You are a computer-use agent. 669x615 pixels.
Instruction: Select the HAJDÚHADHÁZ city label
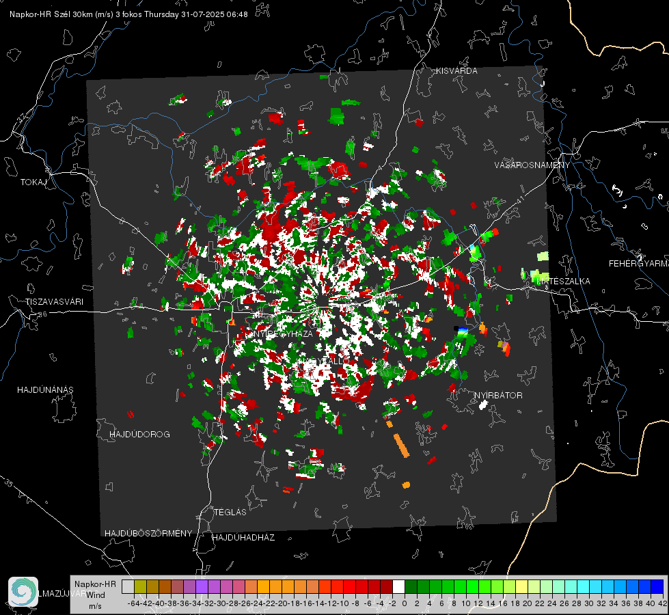point(243,538)
